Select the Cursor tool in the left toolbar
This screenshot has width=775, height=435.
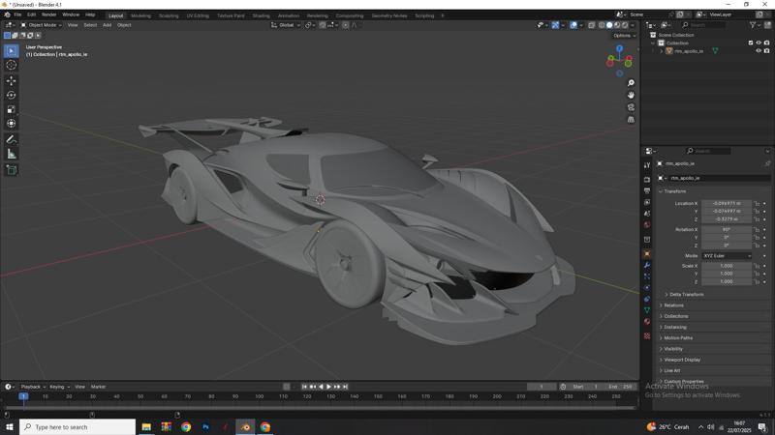(12, 65)
